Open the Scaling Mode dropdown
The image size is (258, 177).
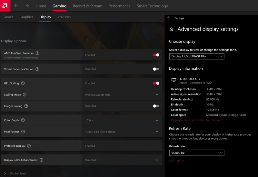click(122, 95)
